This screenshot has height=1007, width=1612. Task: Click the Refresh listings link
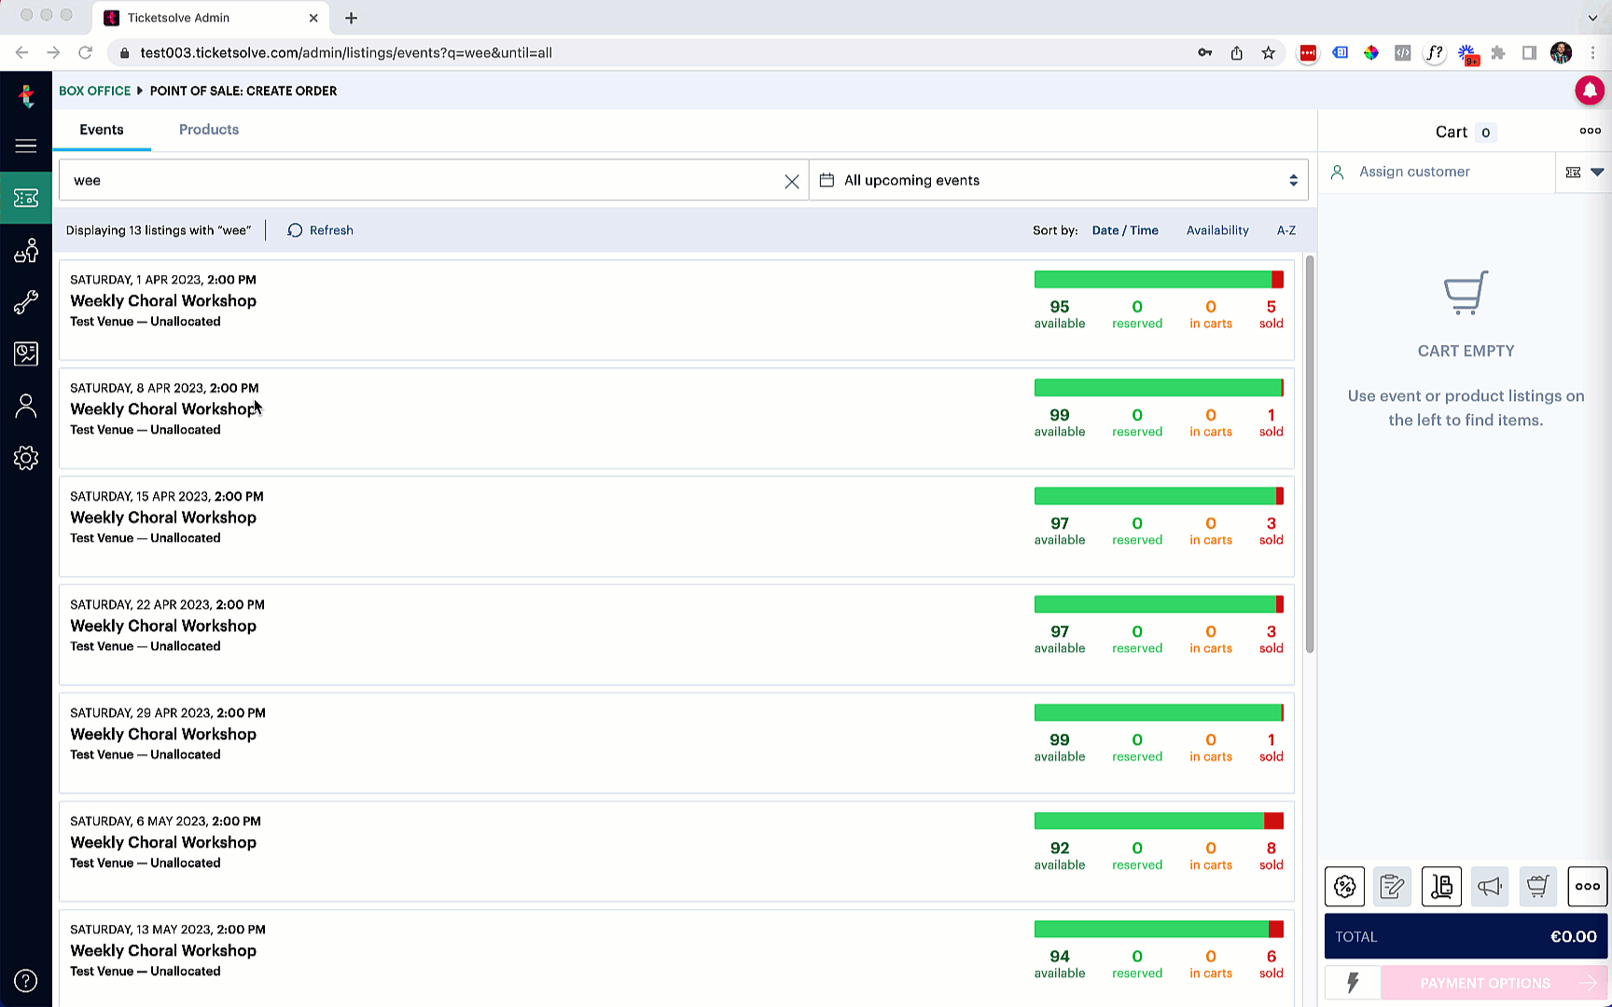pos(320,230)
